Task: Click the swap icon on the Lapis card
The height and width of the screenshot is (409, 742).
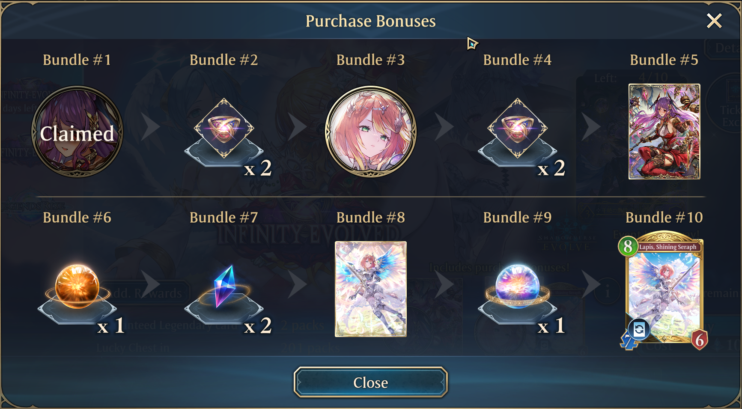Action: [x=639, y=329]
